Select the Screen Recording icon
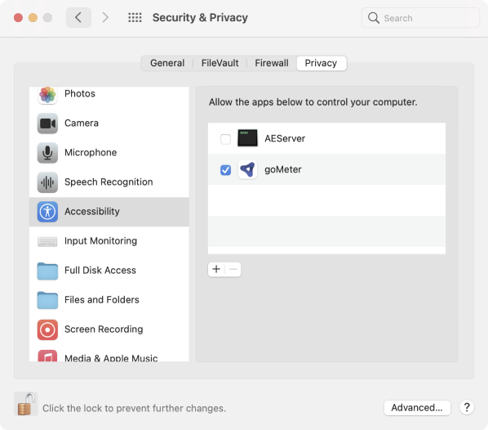Viewport: 488px width, 430px height. [47, 329]
